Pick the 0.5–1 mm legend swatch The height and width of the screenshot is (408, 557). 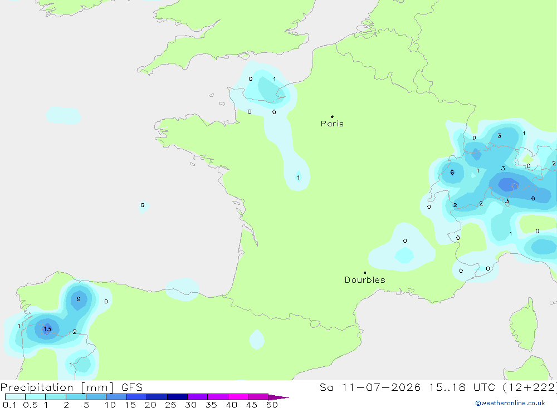point(36,397)
